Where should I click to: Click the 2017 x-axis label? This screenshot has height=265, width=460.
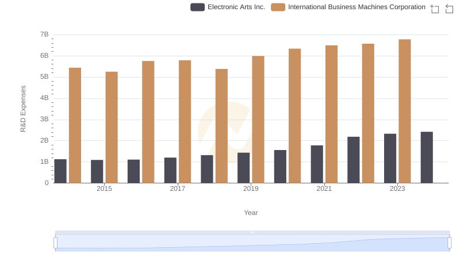pyautogui.click(x=178, y=189)
